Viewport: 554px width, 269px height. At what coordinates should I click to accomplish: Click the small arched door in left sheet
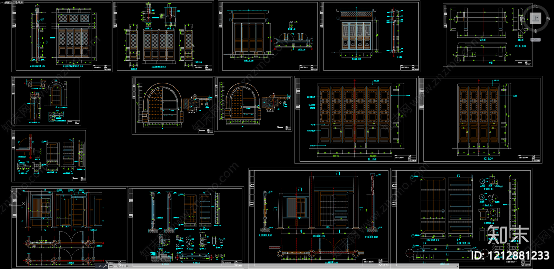(54, 94)
